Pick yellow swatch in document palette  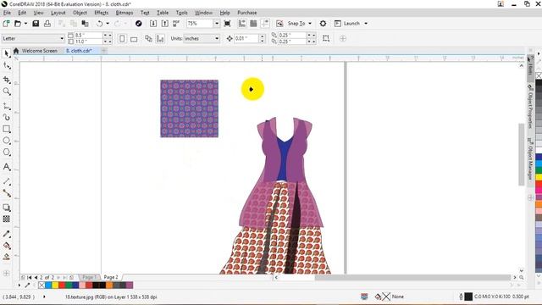[x=55, y=286]
